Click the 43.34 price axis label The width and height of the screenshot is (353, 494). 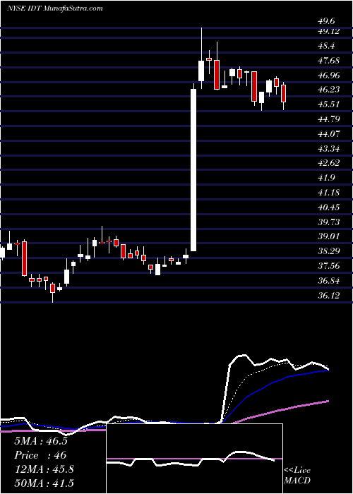click(x=329, y=148)
